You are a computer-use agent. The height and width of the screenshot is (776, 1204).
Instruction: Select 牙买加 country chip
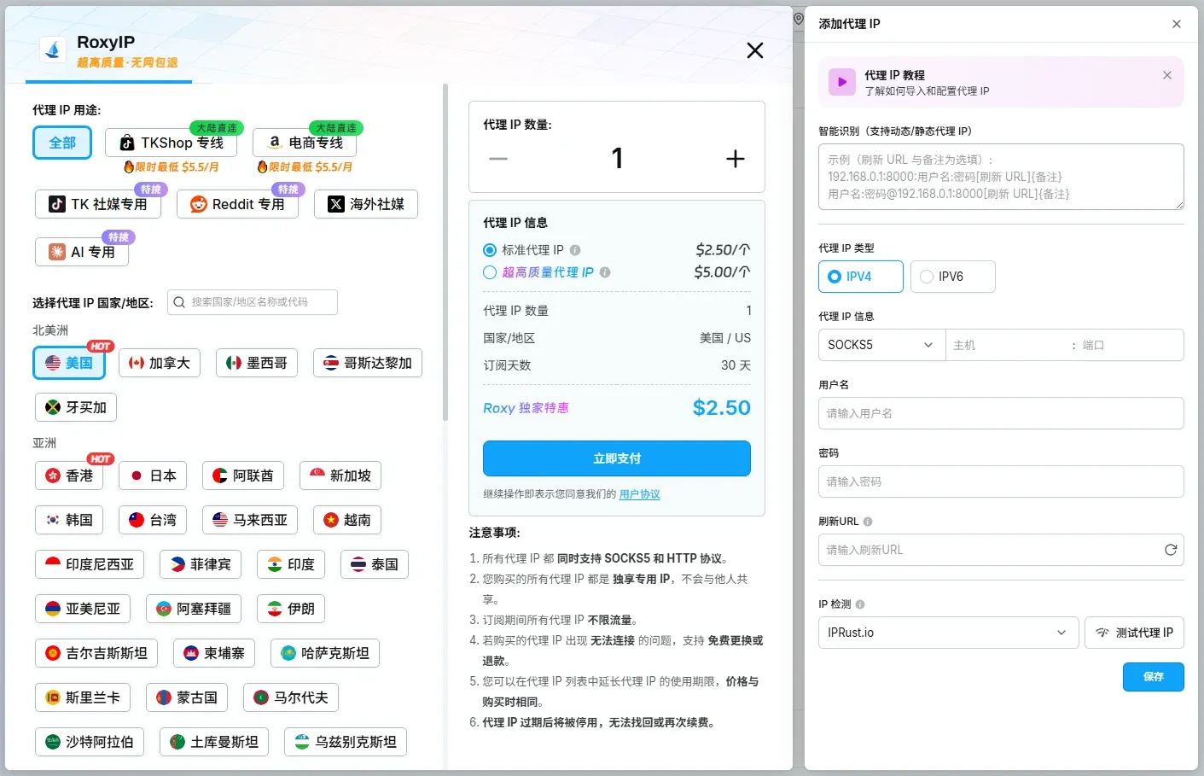[x=76, y=407]
